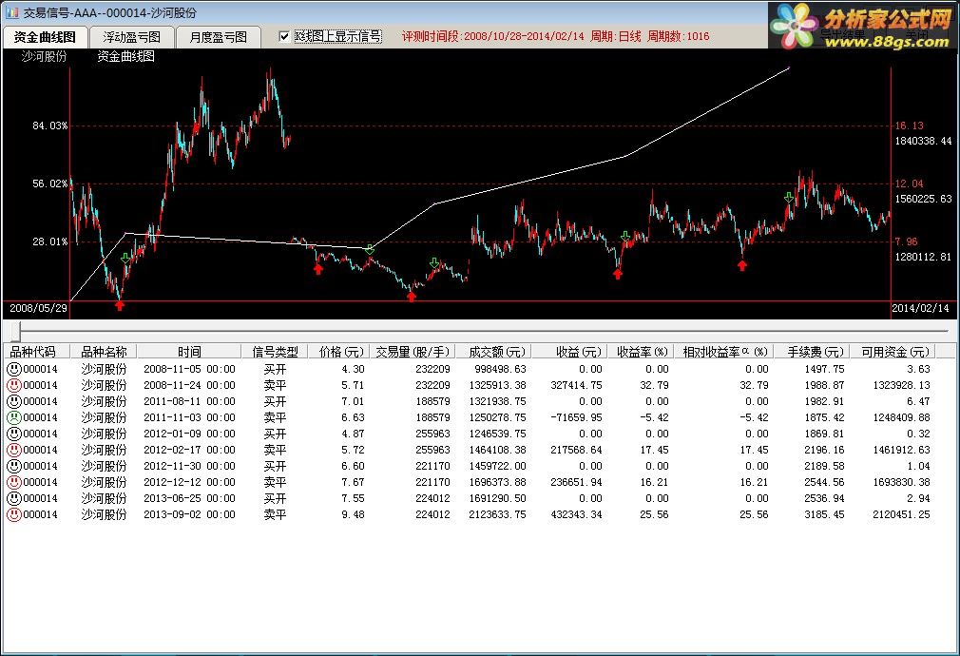Switch to the 资金曲线图 tab
This screenshot has width=960, height=656.
point(45,37)
